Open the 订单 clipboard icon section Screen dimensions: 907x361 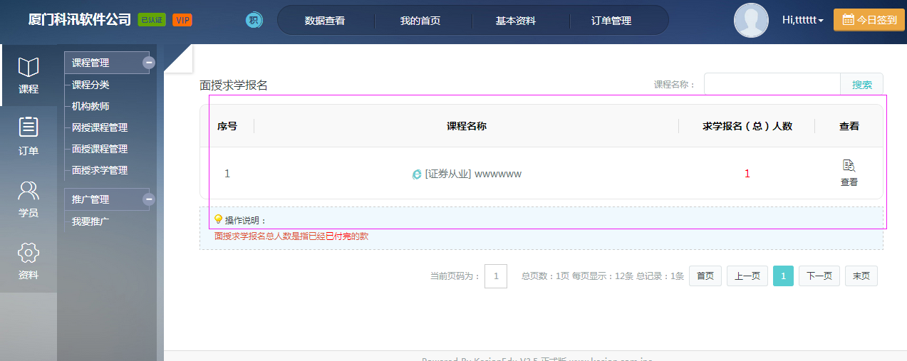coord(28,128)
